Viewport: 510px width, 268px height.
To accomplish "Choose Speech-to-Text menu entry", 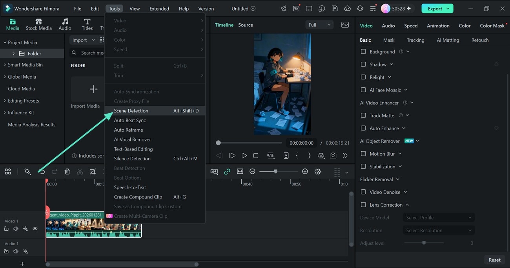I will [155, 187].
